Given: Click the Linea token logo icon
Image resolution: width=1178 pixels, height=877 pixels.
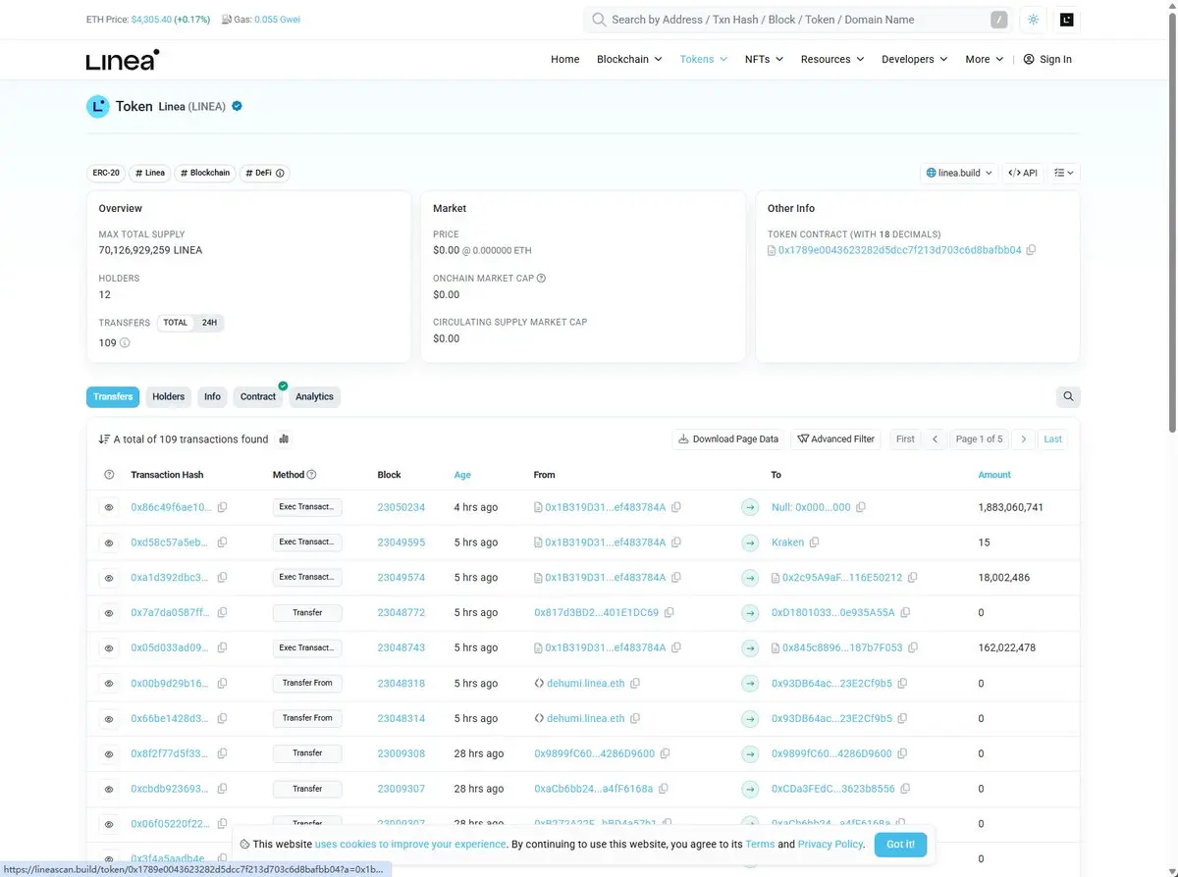Looking at the screenshot, I should click(97, 107).
